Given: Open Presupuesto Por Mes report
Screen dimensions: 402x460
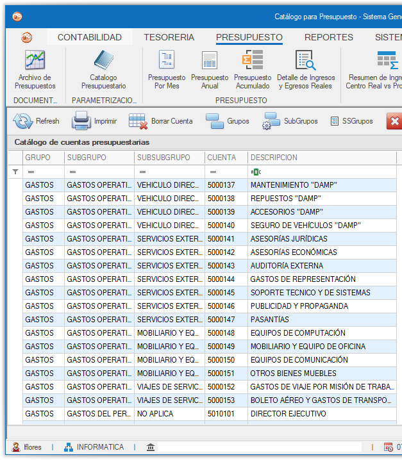Looking at the screenshot, I should pos(167,70).
